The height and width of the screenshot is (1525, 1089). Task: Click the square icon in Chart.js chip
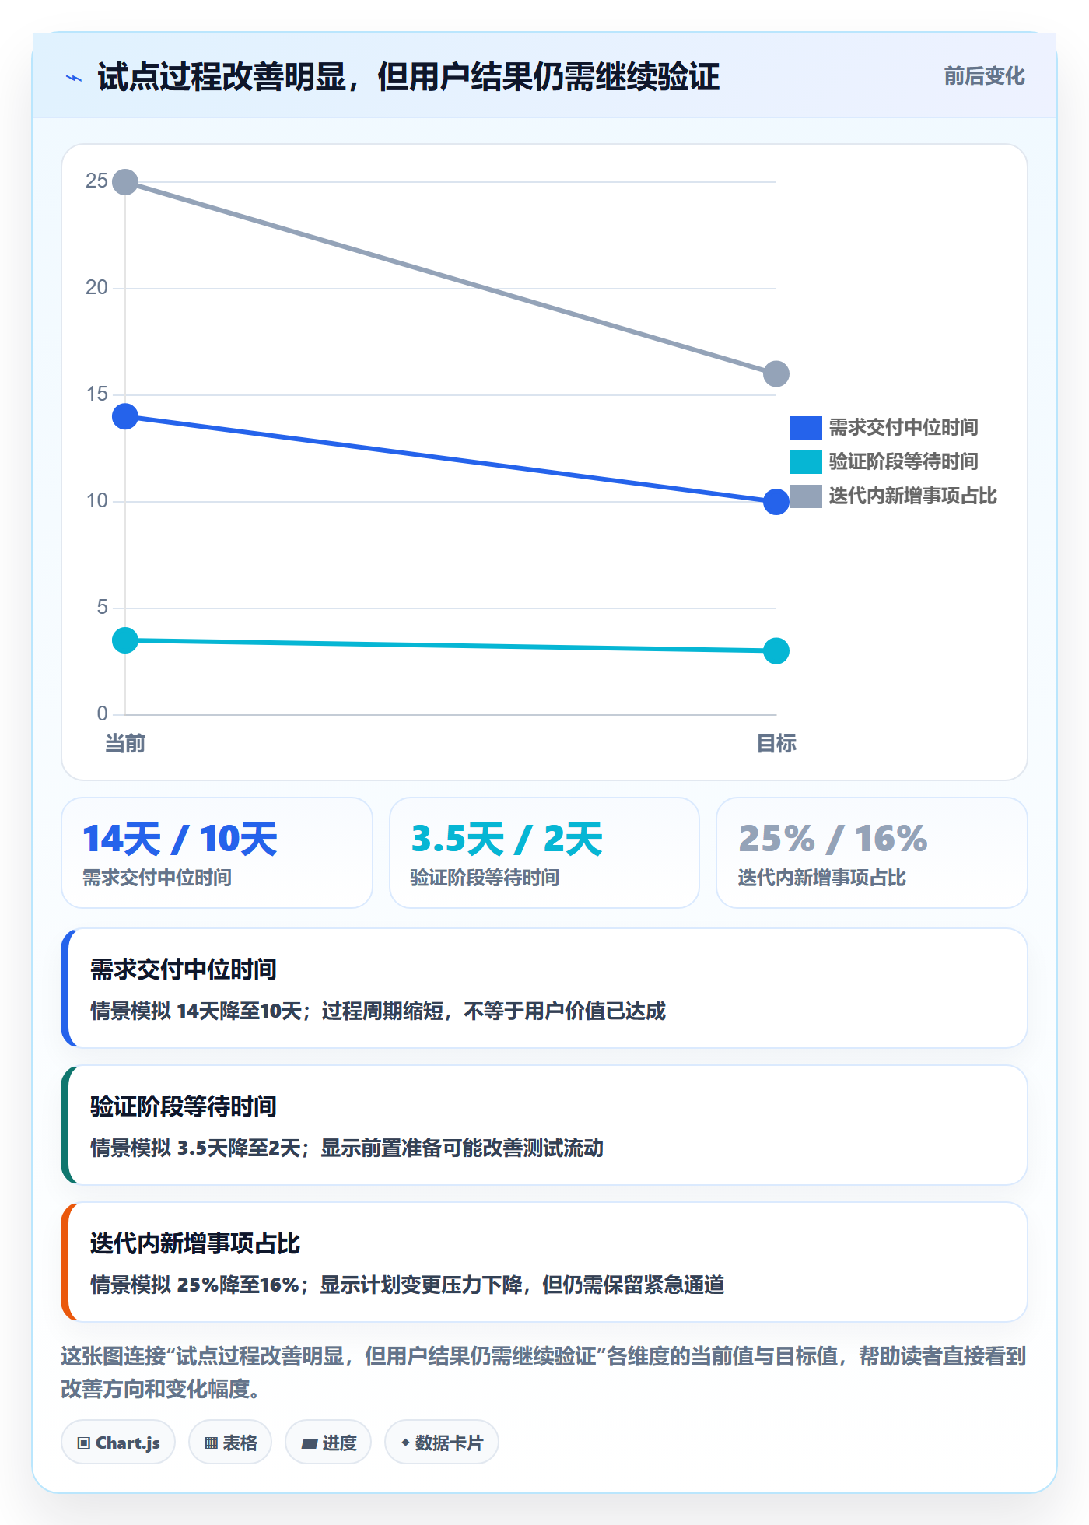[x=84, y=1443]
